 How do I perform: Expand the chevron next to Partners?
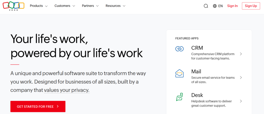point(97,6)
